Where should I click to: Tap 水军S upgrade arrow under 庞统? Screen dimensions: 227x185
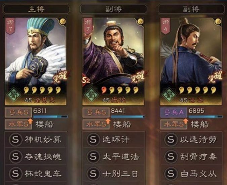(x=108, y=121)
